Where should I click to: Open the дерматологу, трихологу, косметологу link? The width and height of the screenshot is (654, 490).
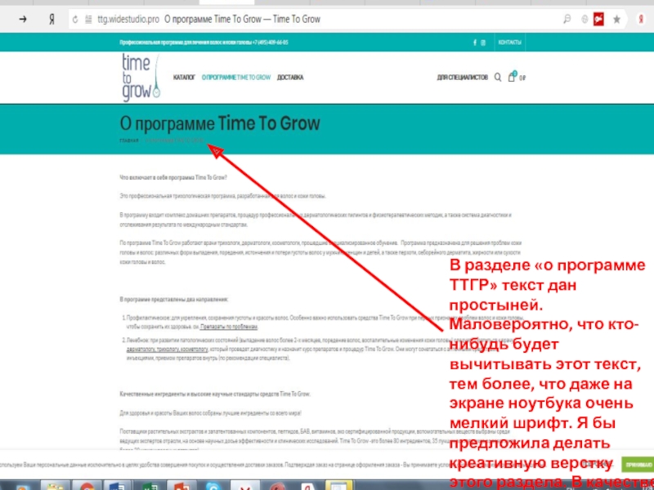pos(167,350)
